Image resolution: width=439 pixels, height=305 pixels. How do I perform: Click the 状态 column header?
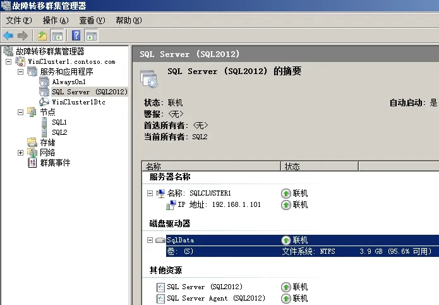(320, 166)
